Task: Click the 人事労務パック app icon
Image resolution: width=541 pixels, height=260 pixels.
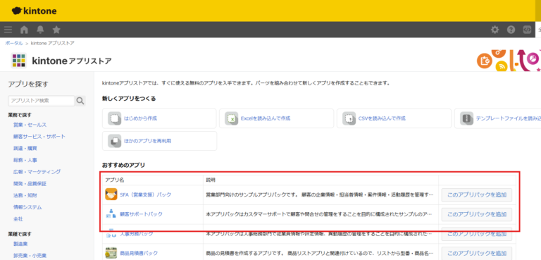Action: [x=111, y=234]
